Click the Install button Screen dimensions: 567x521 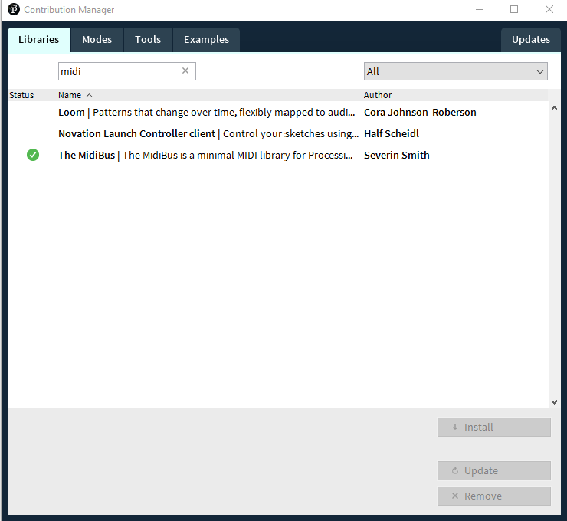tap(494, 427)
